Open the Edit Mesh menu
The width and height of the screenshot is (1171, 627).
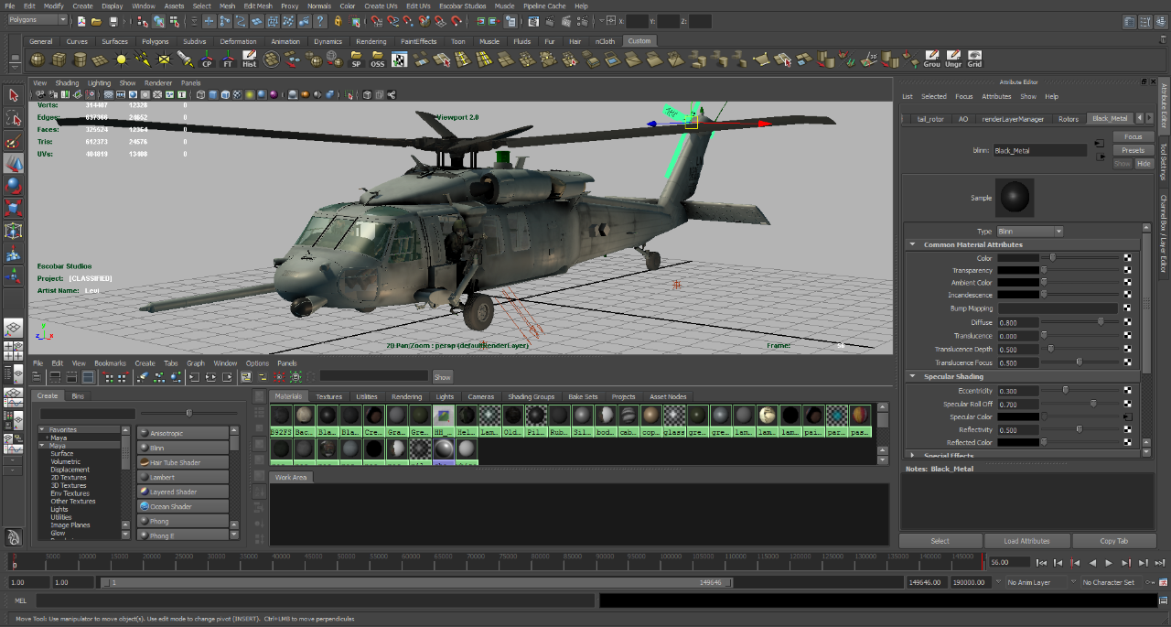coord(258,5)
